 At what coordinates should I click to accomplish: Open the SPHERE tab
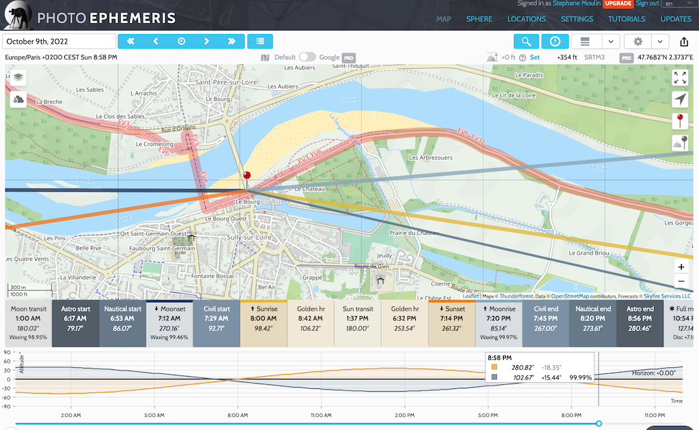point(479,18)
